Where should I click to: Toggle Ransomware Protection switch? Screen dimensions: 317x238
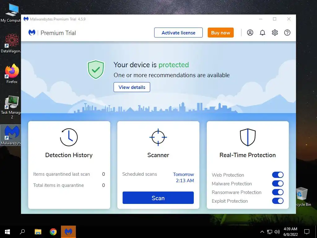coord(278,192)
